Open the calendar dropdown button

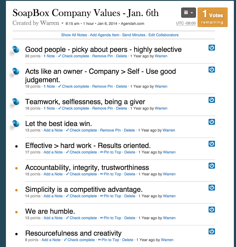[189, 13]
